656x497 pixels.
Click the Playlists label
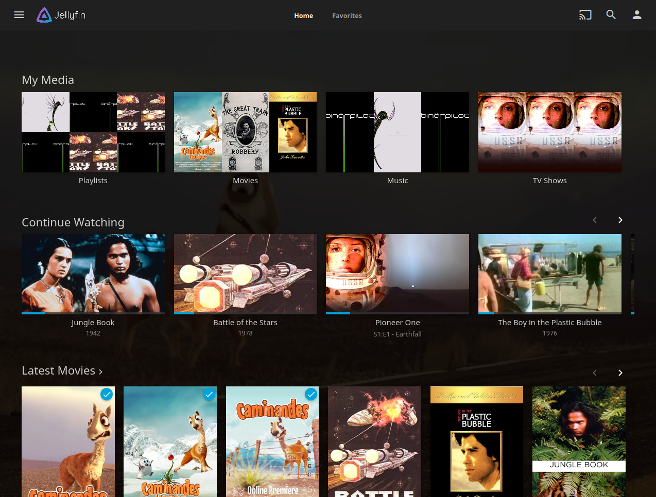pos(93,181)
